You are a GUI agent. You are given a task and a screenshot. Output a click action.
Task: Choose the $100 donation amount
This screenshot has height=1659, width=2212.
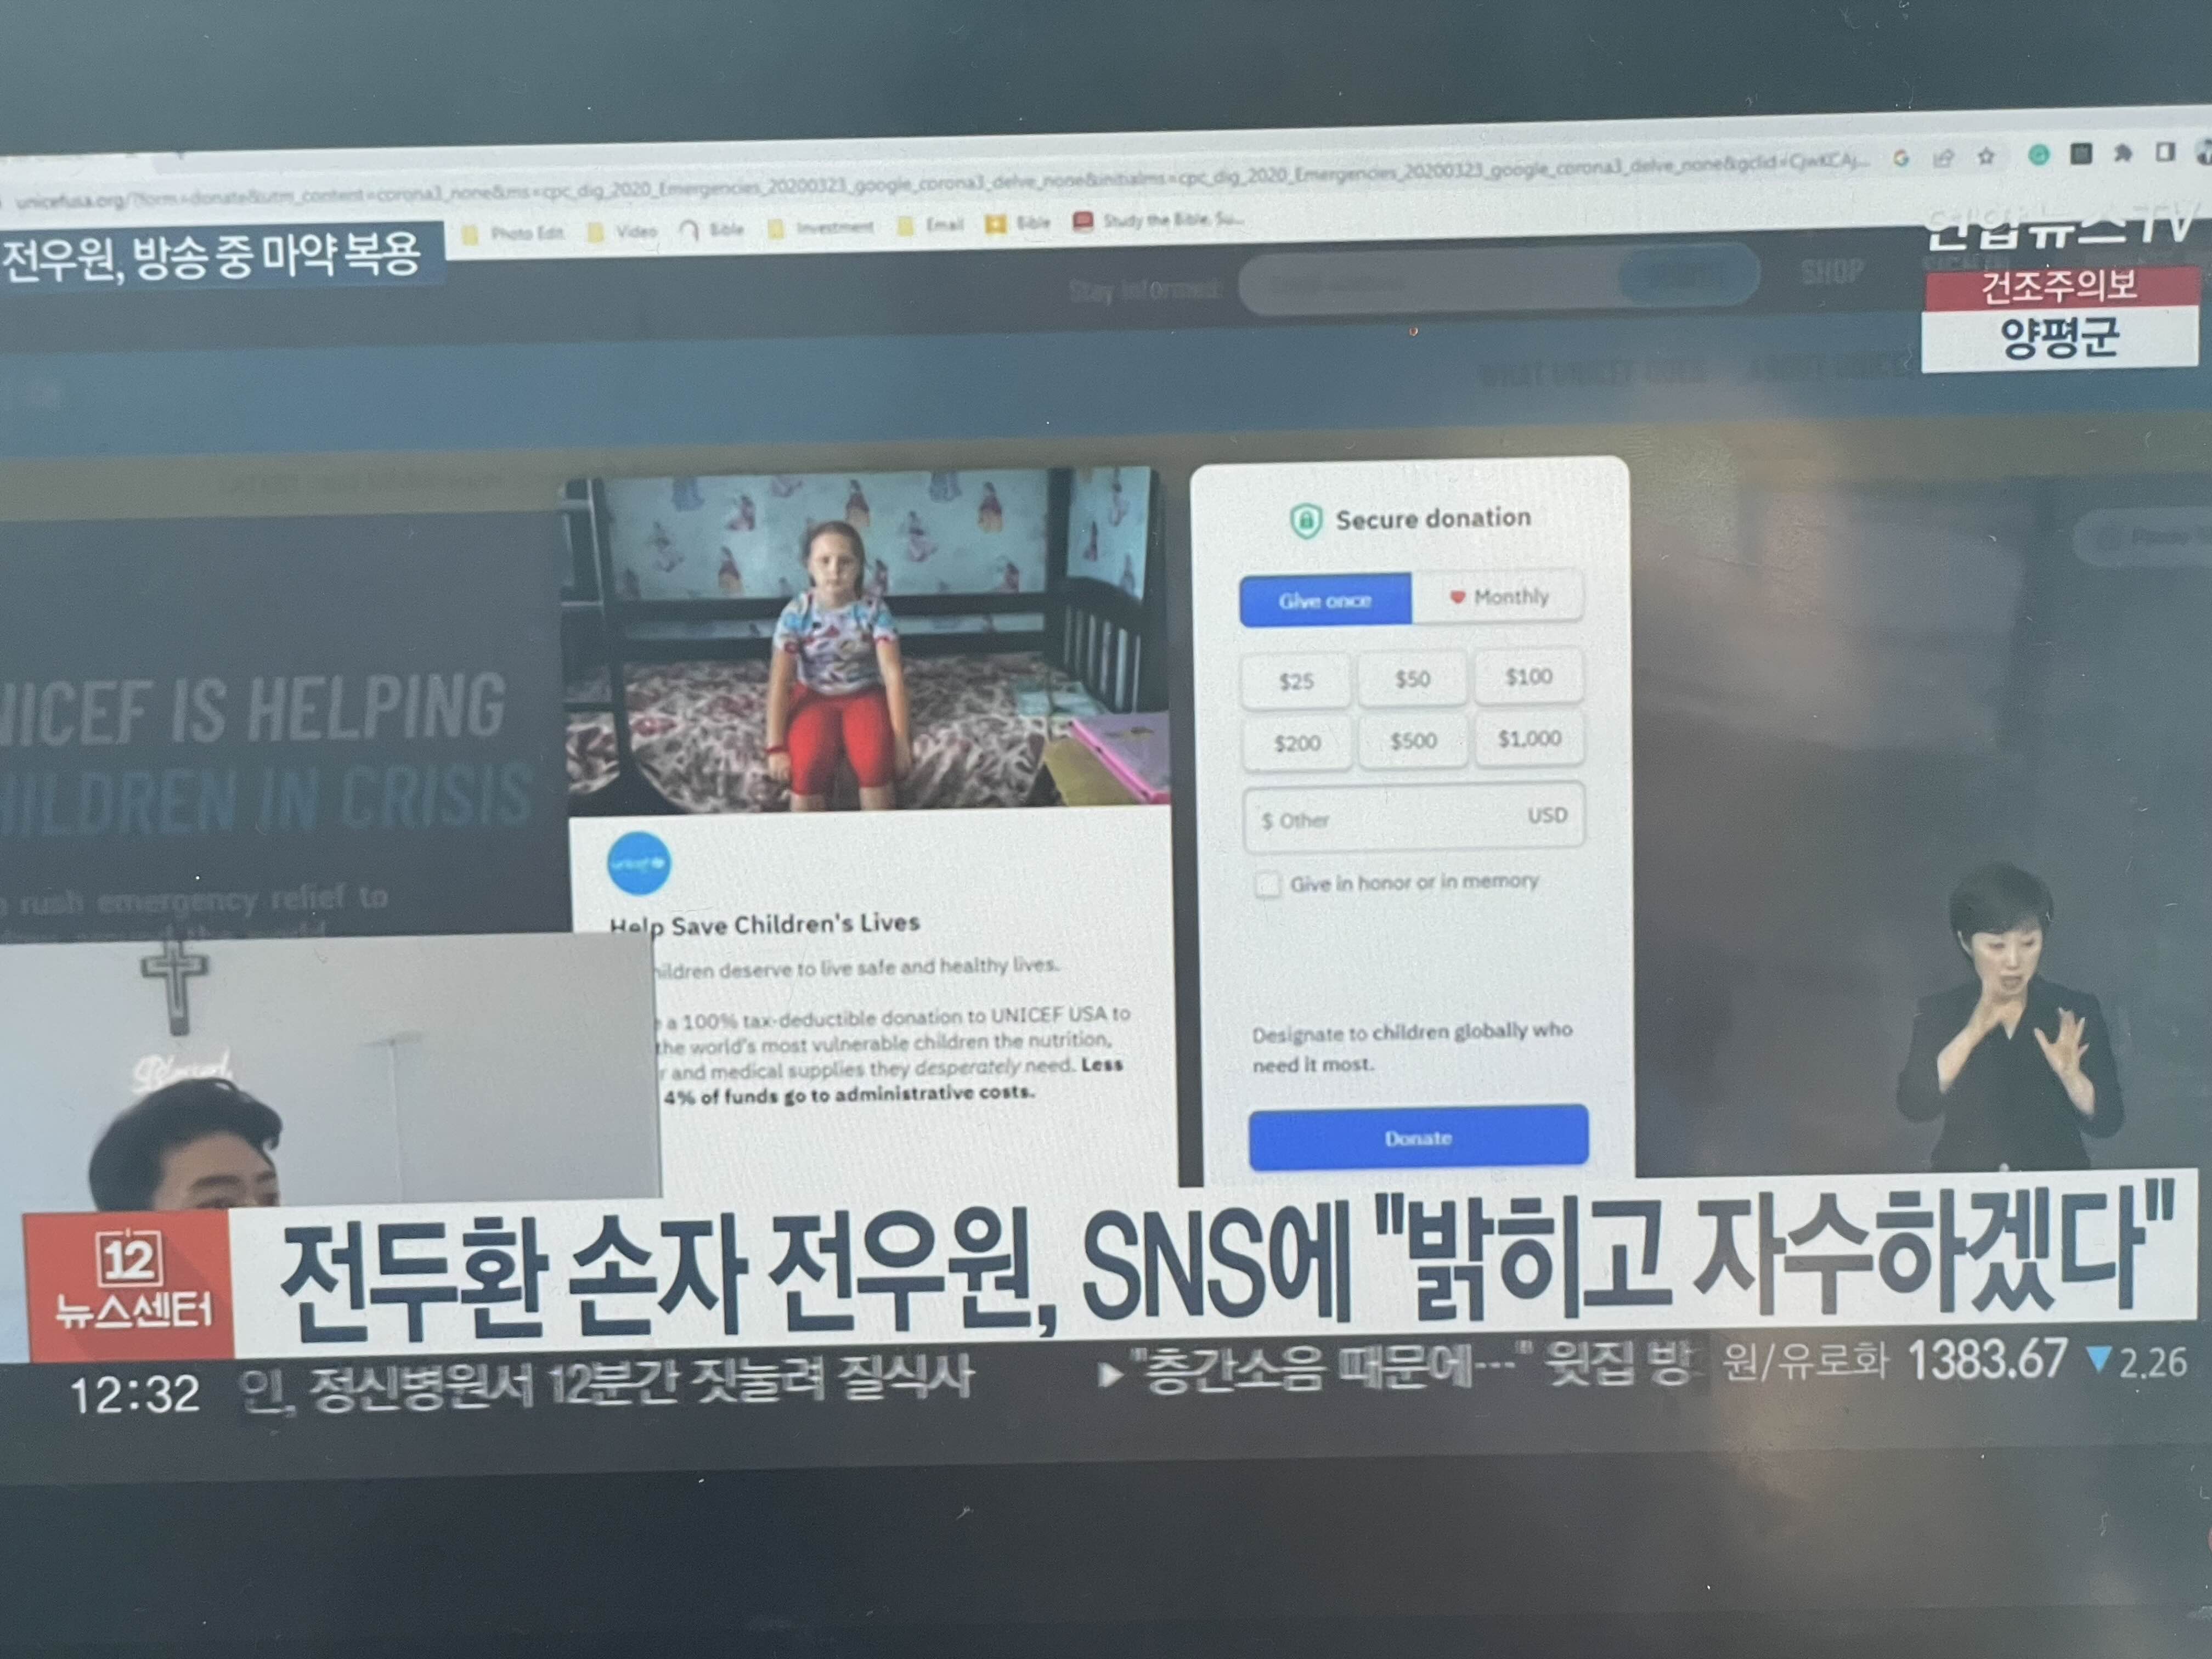[x=1528, y=677]
